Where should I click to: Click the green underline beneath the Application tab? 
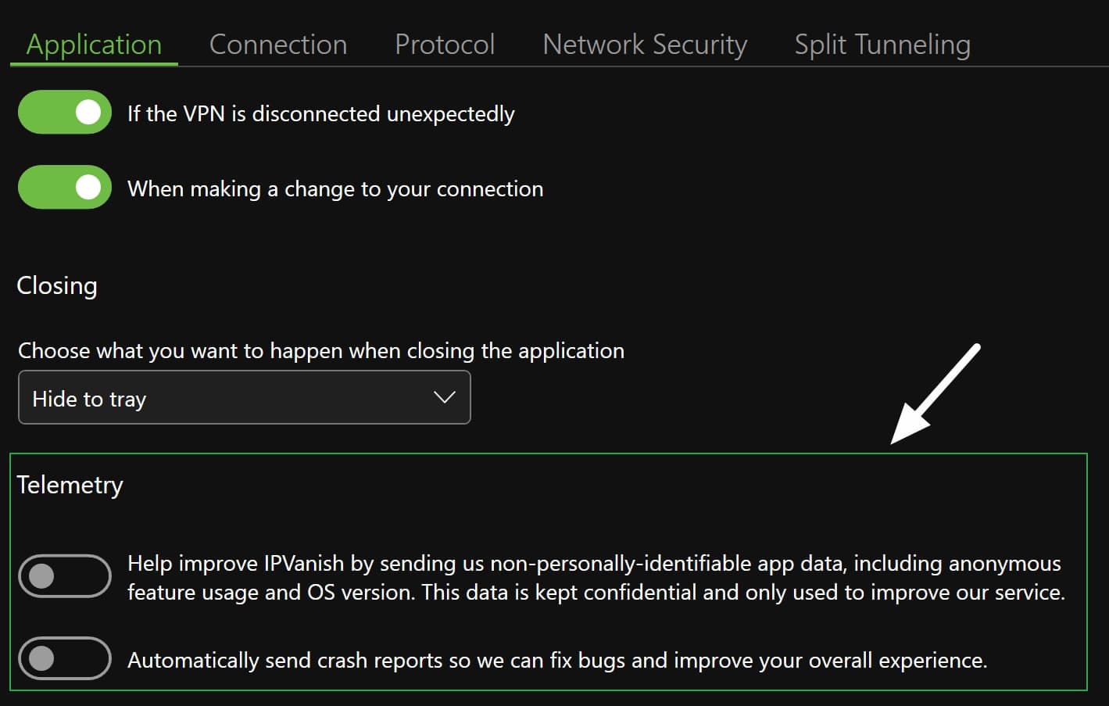(x=94, y=64)
